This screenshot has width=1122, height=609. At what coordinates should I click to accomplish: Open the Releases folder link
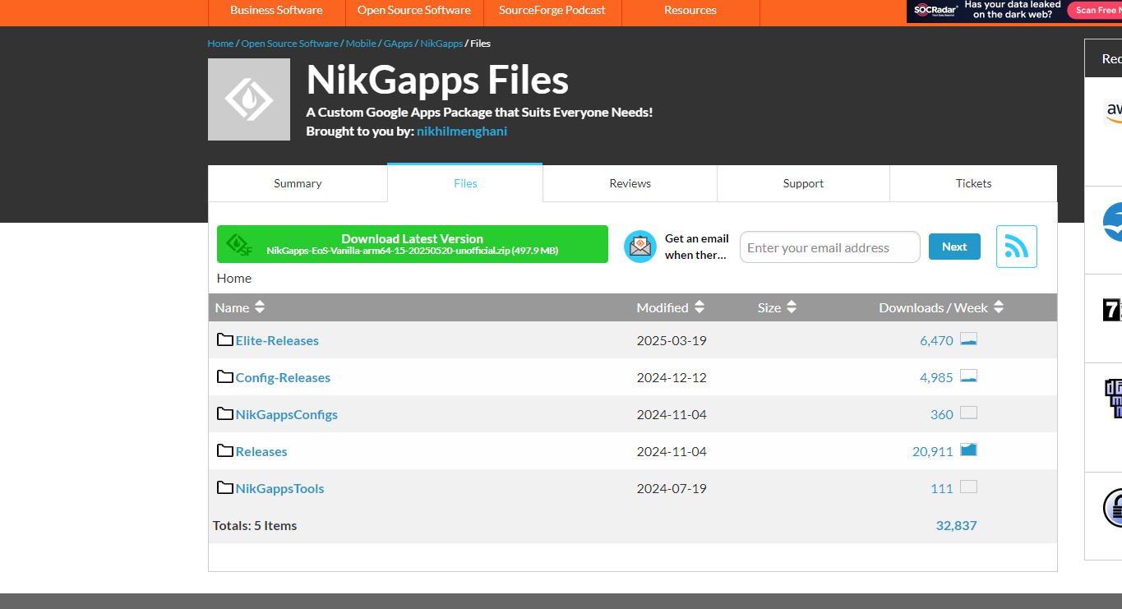pos(261,451)
